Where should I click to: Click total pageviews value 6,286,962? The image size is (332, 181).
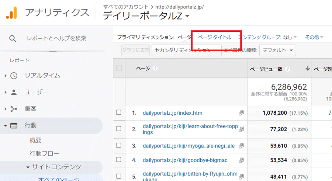[x=289, y=87]
